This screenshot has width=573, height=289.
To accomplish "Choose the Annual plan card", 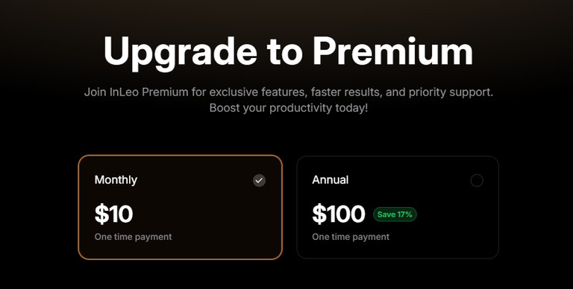I will 398,207.
